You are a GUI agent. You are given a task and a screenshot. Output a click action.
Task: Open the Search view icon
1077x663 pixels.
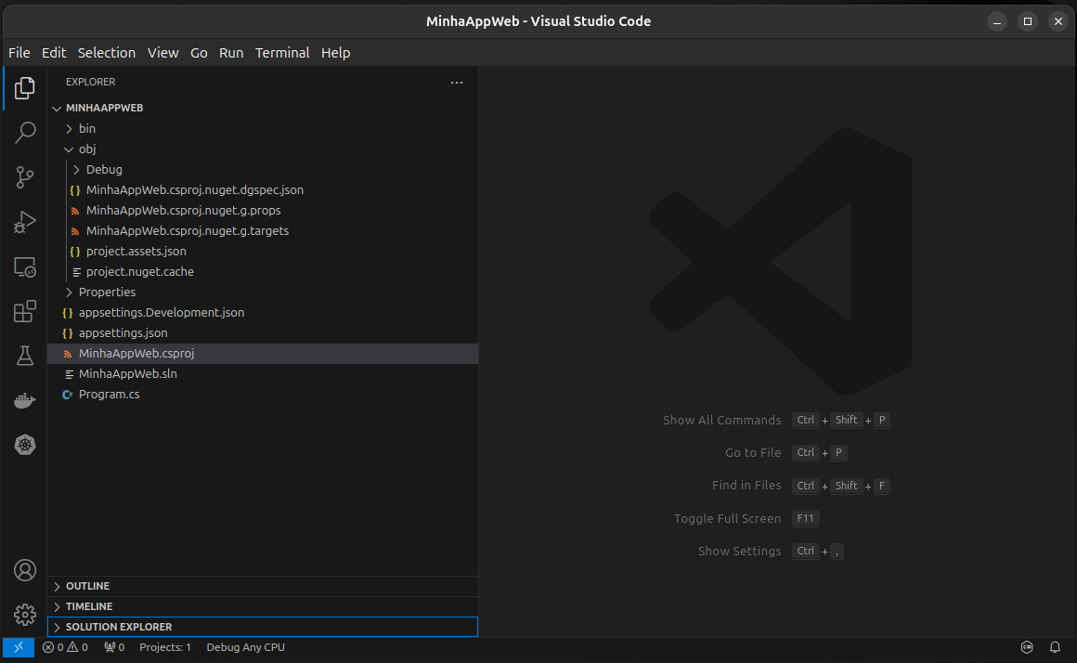click(25, 132)
